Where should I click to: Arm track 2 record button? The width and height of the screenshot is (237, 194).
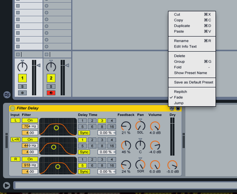click(x=51, y=93)
